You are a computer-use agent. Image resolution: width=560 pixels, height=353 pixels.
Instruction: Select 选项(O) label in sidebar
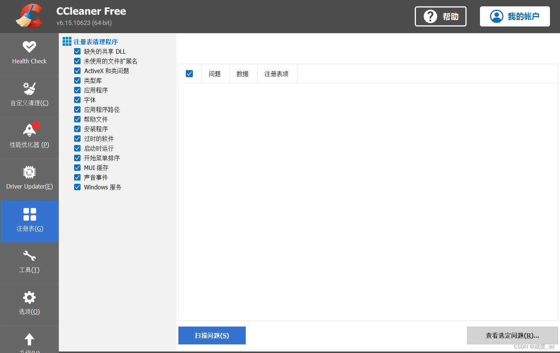pyautogui.click(x=29, y=312)
